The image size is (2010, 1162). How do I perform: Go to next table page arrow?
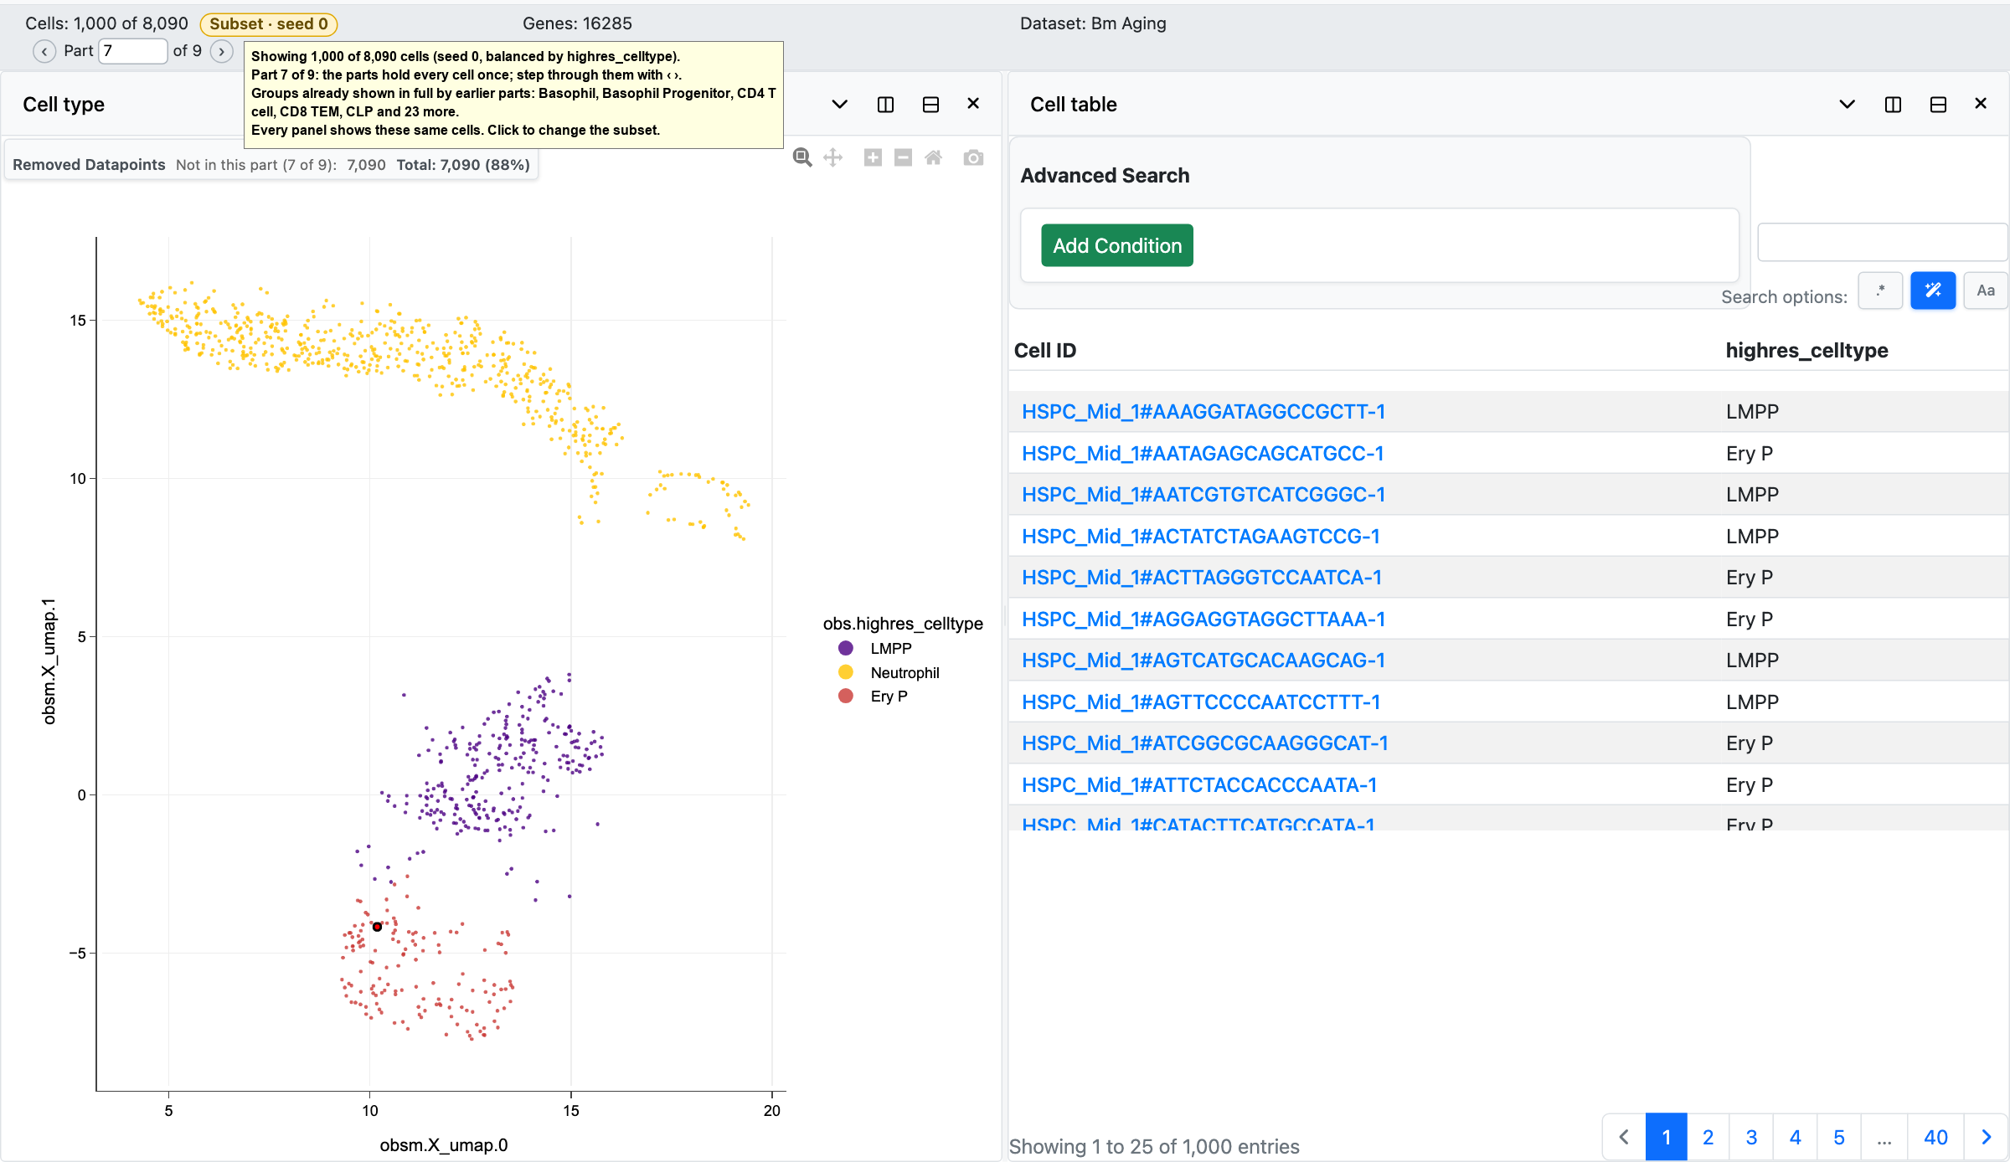click(1986, 1137)
